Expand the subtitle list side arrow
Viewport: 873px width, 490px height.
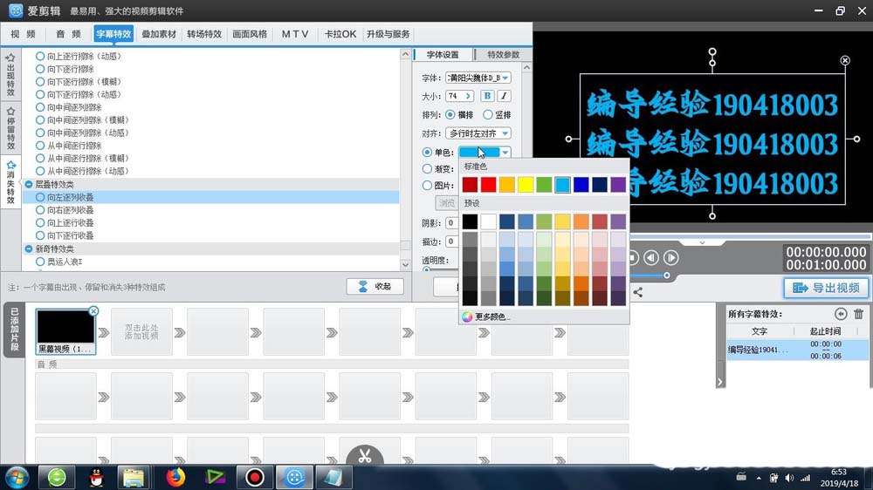tap(720, 382)
